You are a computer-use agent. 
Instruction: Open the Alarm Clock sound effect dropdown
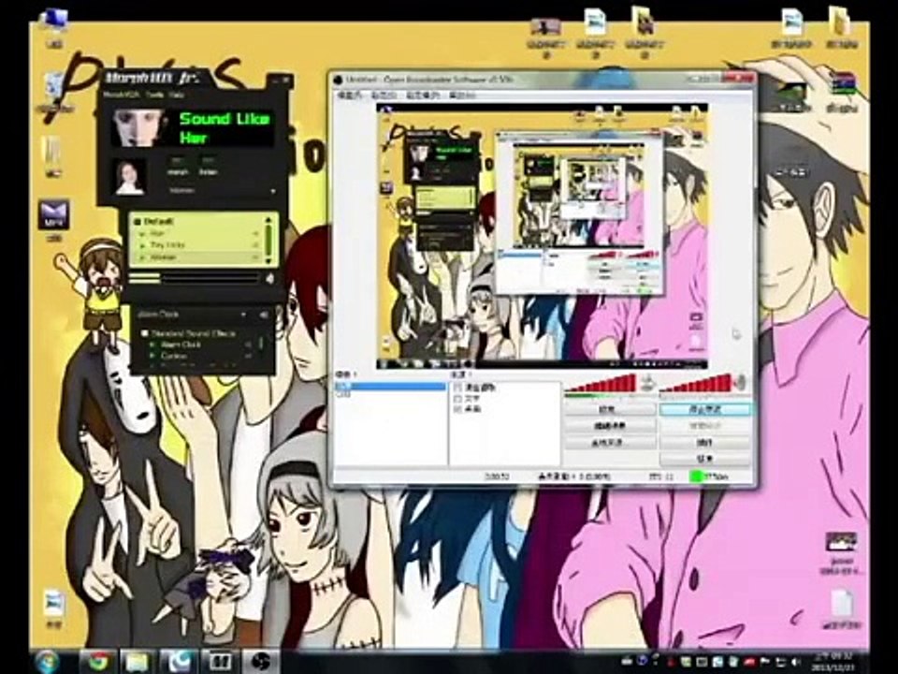tap(192, 315)
